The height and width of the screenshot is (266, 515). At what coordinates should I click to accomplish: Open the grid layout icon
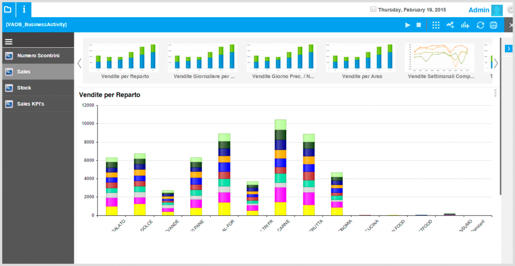[436, 25]
